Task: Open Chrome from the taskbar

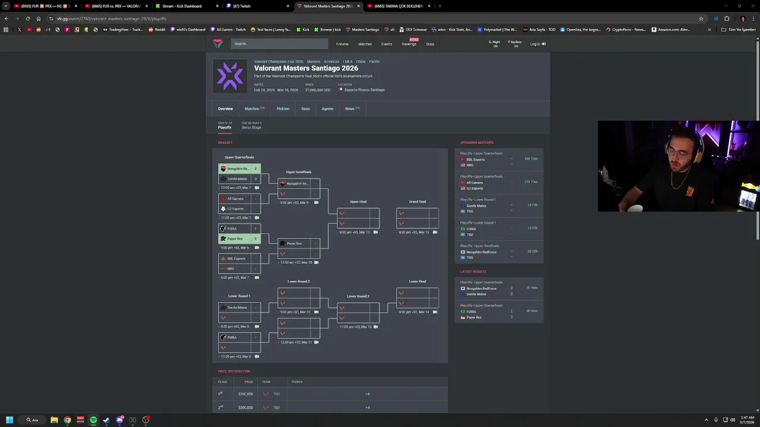Action: click(x=67, y=420)
